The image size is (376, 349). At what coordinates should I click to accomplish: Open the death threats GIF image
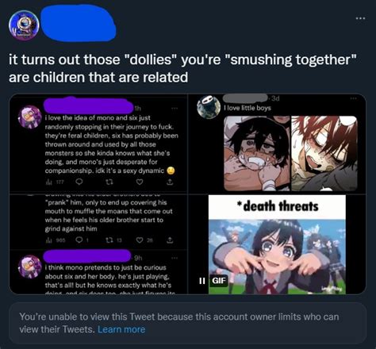pos(277,244)
